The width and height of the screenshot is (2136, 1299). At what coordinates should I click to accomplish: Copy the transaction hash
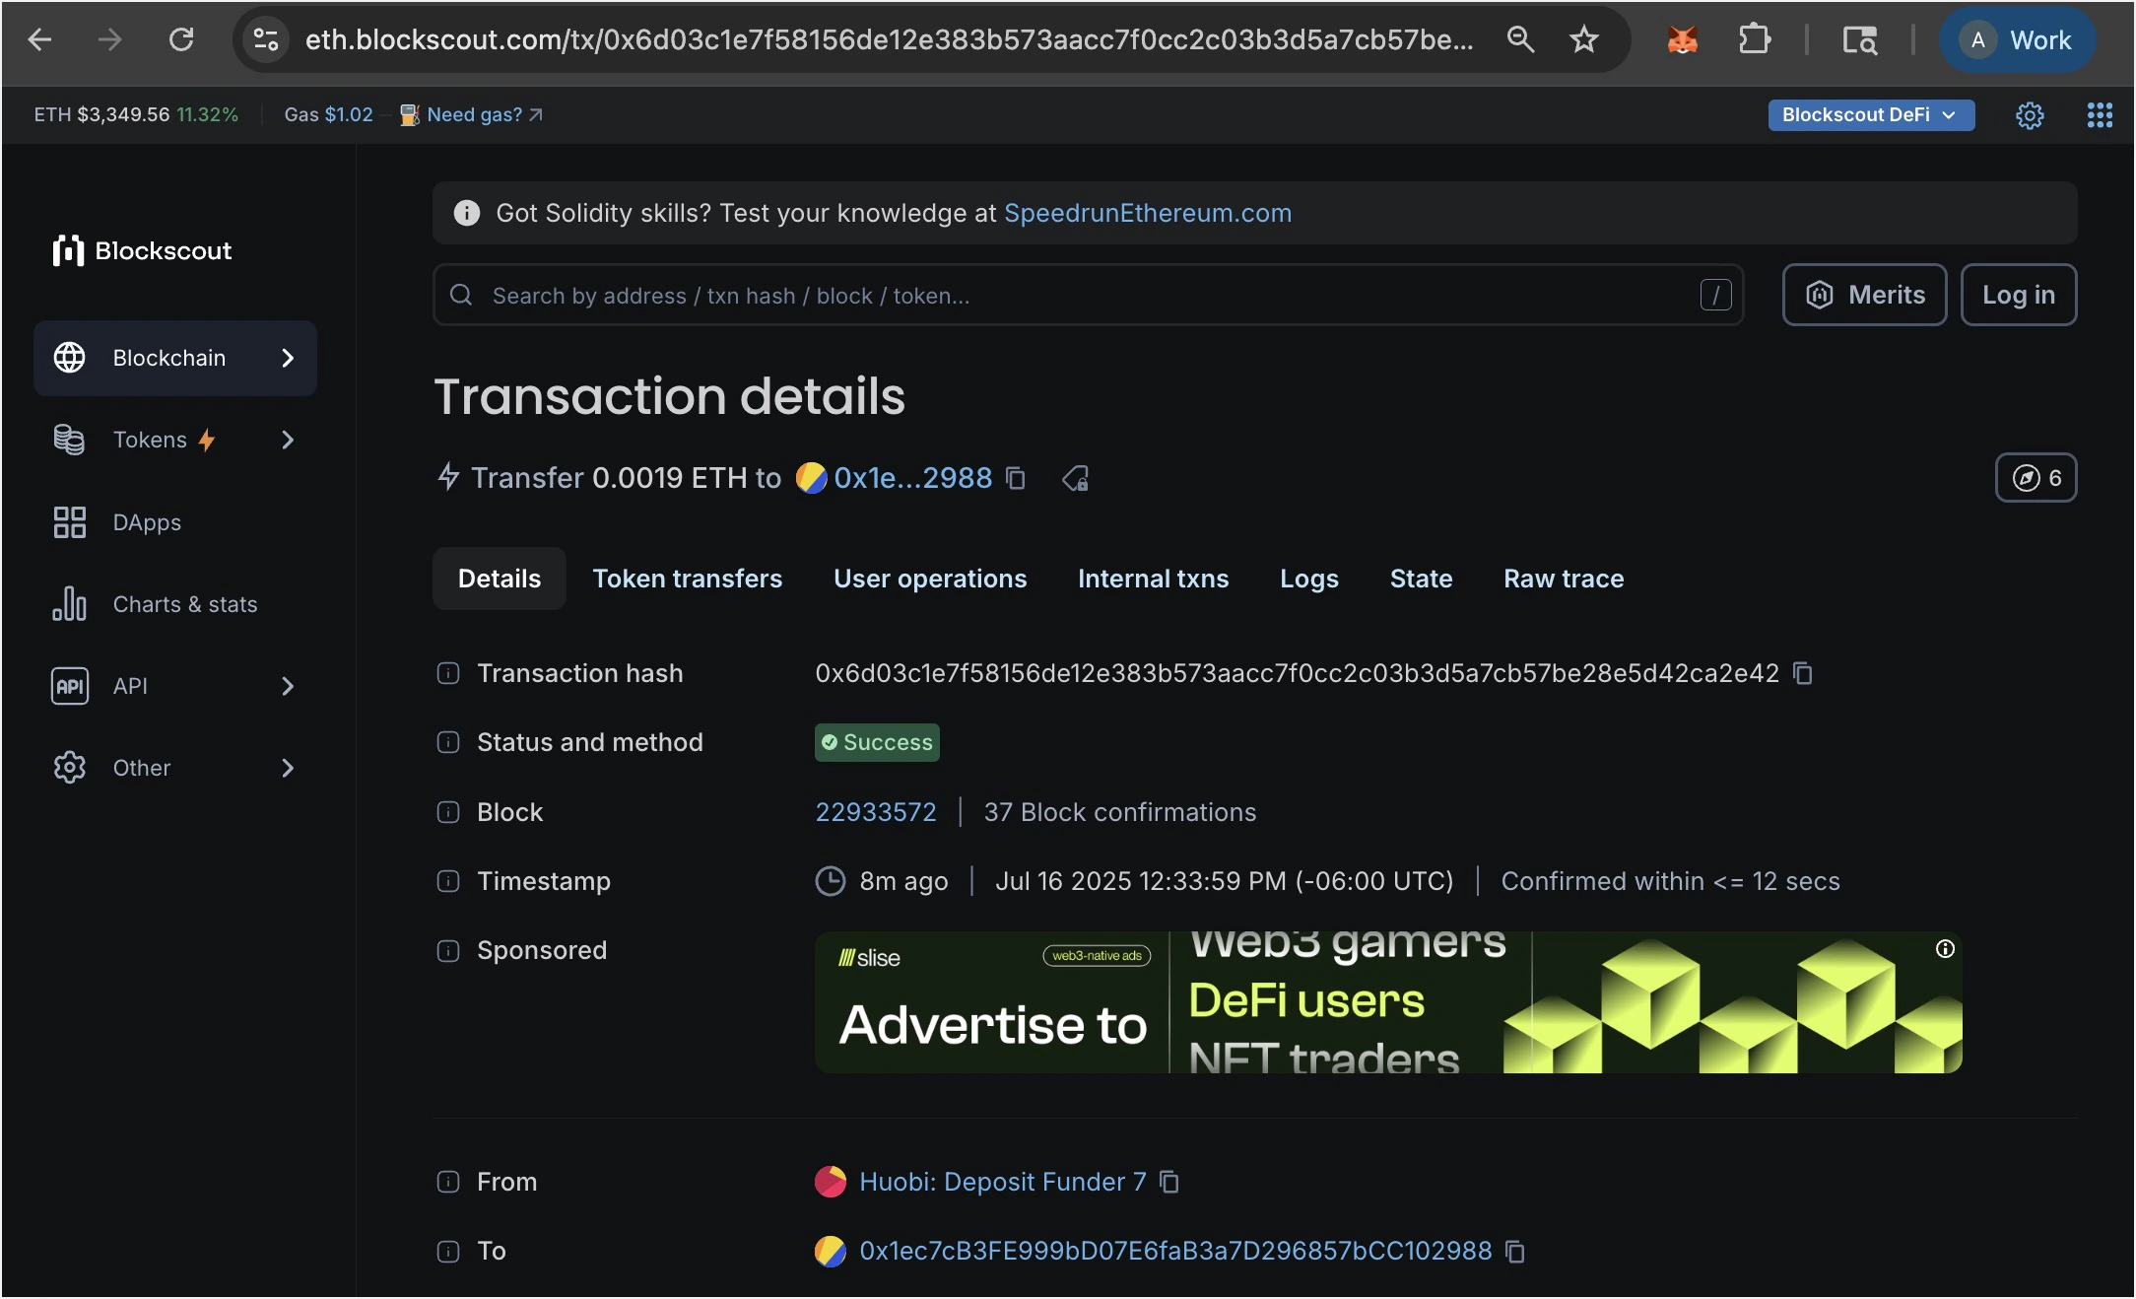pyautogui.click(x=1803, y=673)
